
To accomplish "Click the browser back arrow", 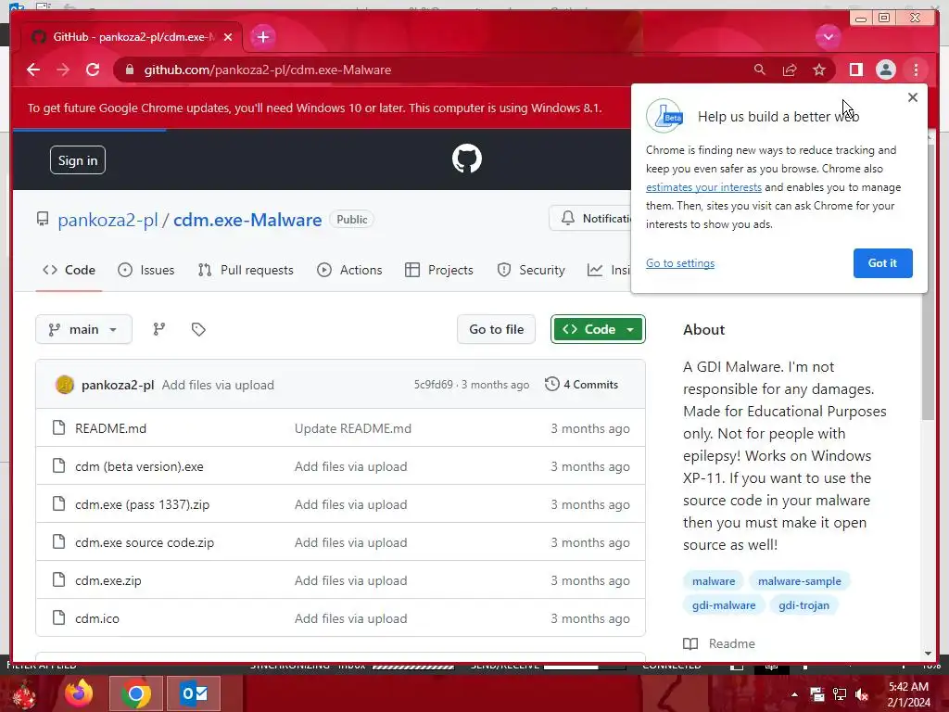I will [33, 70].
